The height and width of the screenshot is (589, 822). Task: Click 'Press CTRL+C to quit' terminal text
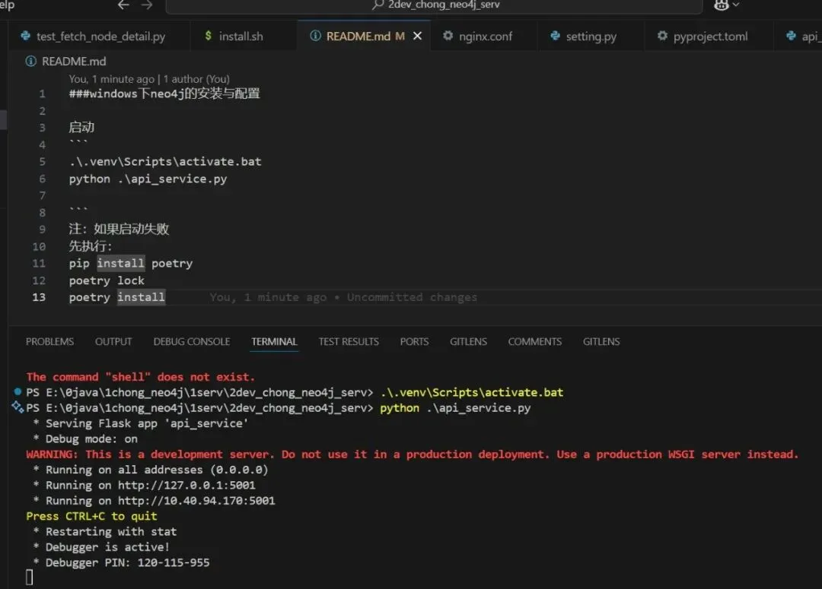(92, 516)
